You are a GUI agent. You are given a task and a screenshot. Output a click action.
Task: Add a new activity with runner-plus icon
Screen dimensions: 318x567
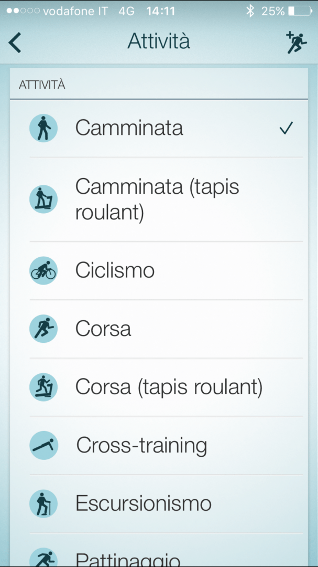click(297, 43)
